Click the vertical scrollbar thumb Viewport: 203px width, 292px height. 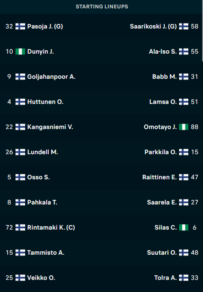tap(202, 31)
